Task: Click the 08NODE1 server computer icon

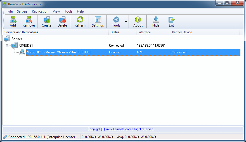Action: coord(15,45)
